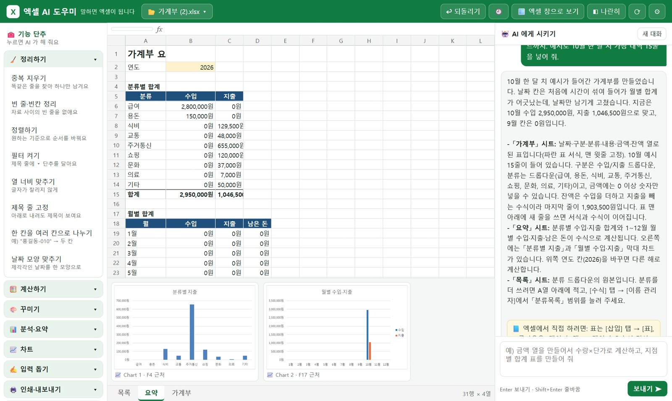The image size is (672, 401).
Task: Select row header 15
Action: (x=116, y=194)
